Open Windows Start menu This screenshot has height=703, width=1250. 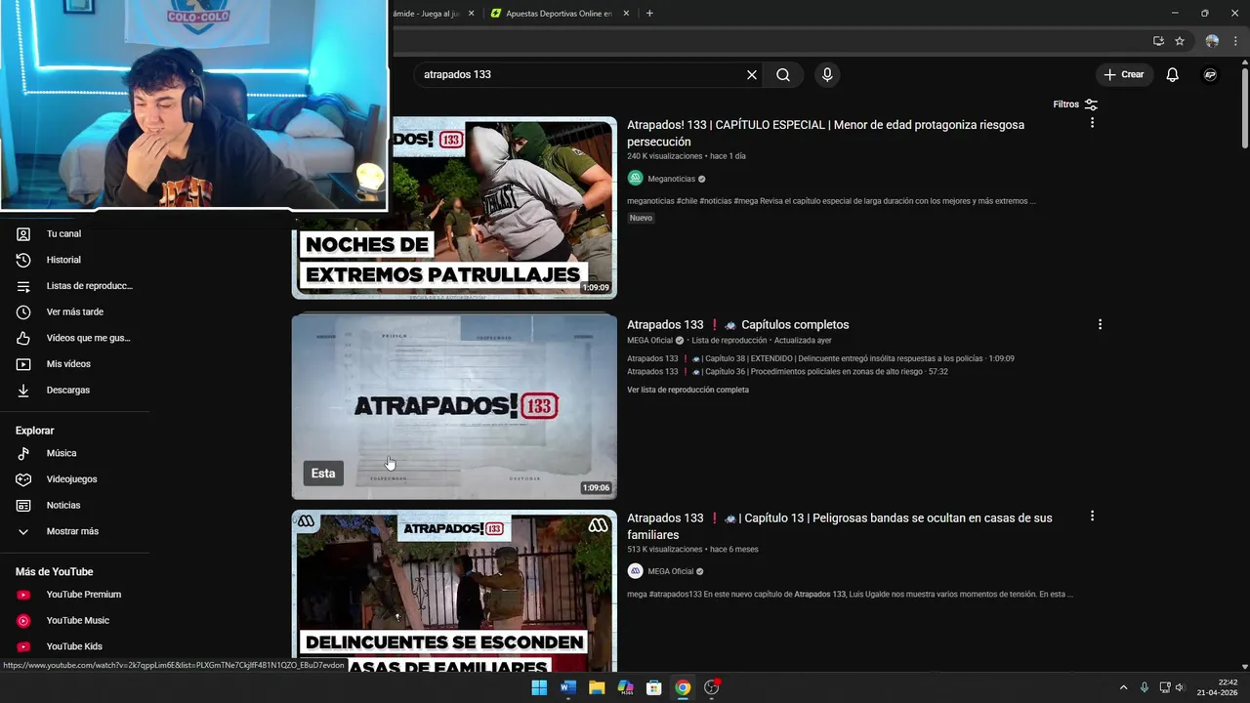[x=539, y=687]
